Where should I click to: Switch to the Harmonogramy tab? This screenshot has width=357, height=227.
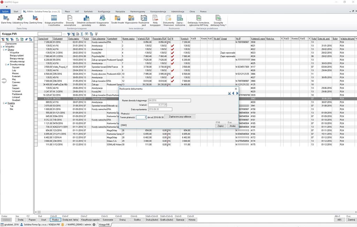pos(137,11)
